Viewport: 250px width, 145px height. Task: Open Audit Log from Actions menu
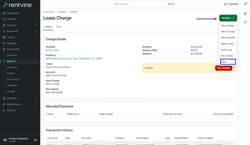coord(226,50)
